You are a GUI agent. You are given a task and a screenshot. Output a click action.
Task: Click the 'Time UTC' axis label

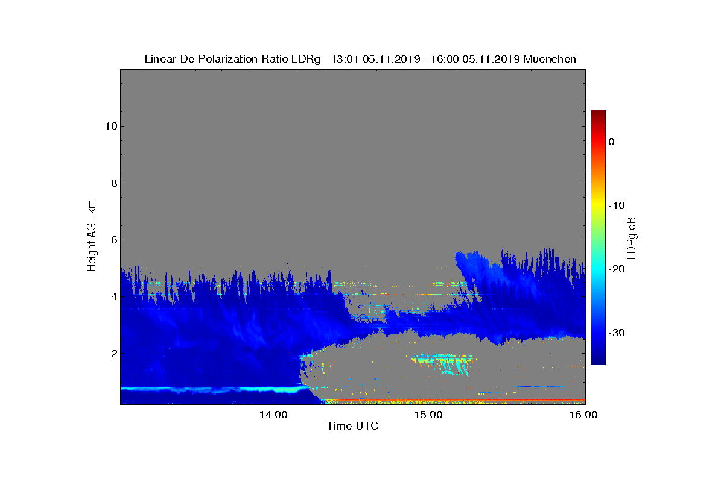[x=353, y=427]
